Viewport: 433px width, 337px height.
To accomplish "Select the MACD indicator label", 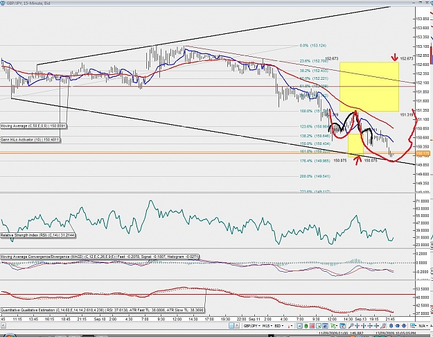I will 99,257.
